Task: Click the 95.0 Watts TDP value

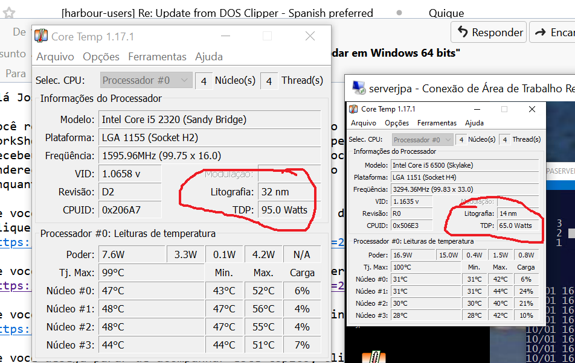Action: pos(289,210)
